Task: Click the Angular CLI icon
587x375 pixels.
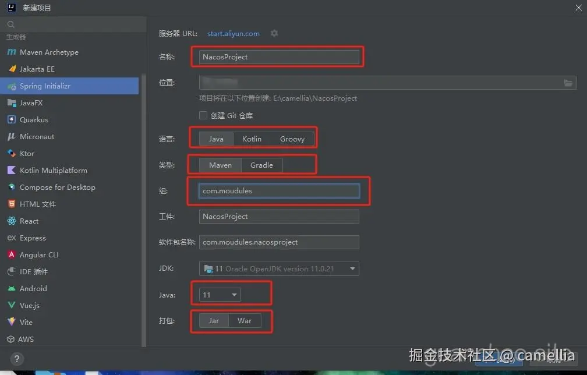Action: coord(12,254)
